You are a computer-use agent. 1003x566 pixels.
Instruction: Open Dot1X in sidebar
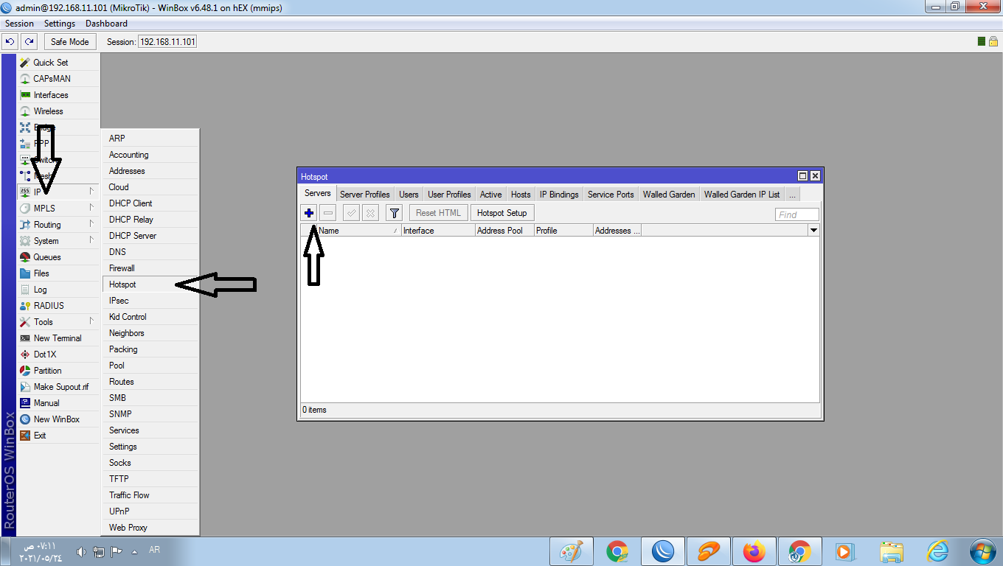point(58,354)
